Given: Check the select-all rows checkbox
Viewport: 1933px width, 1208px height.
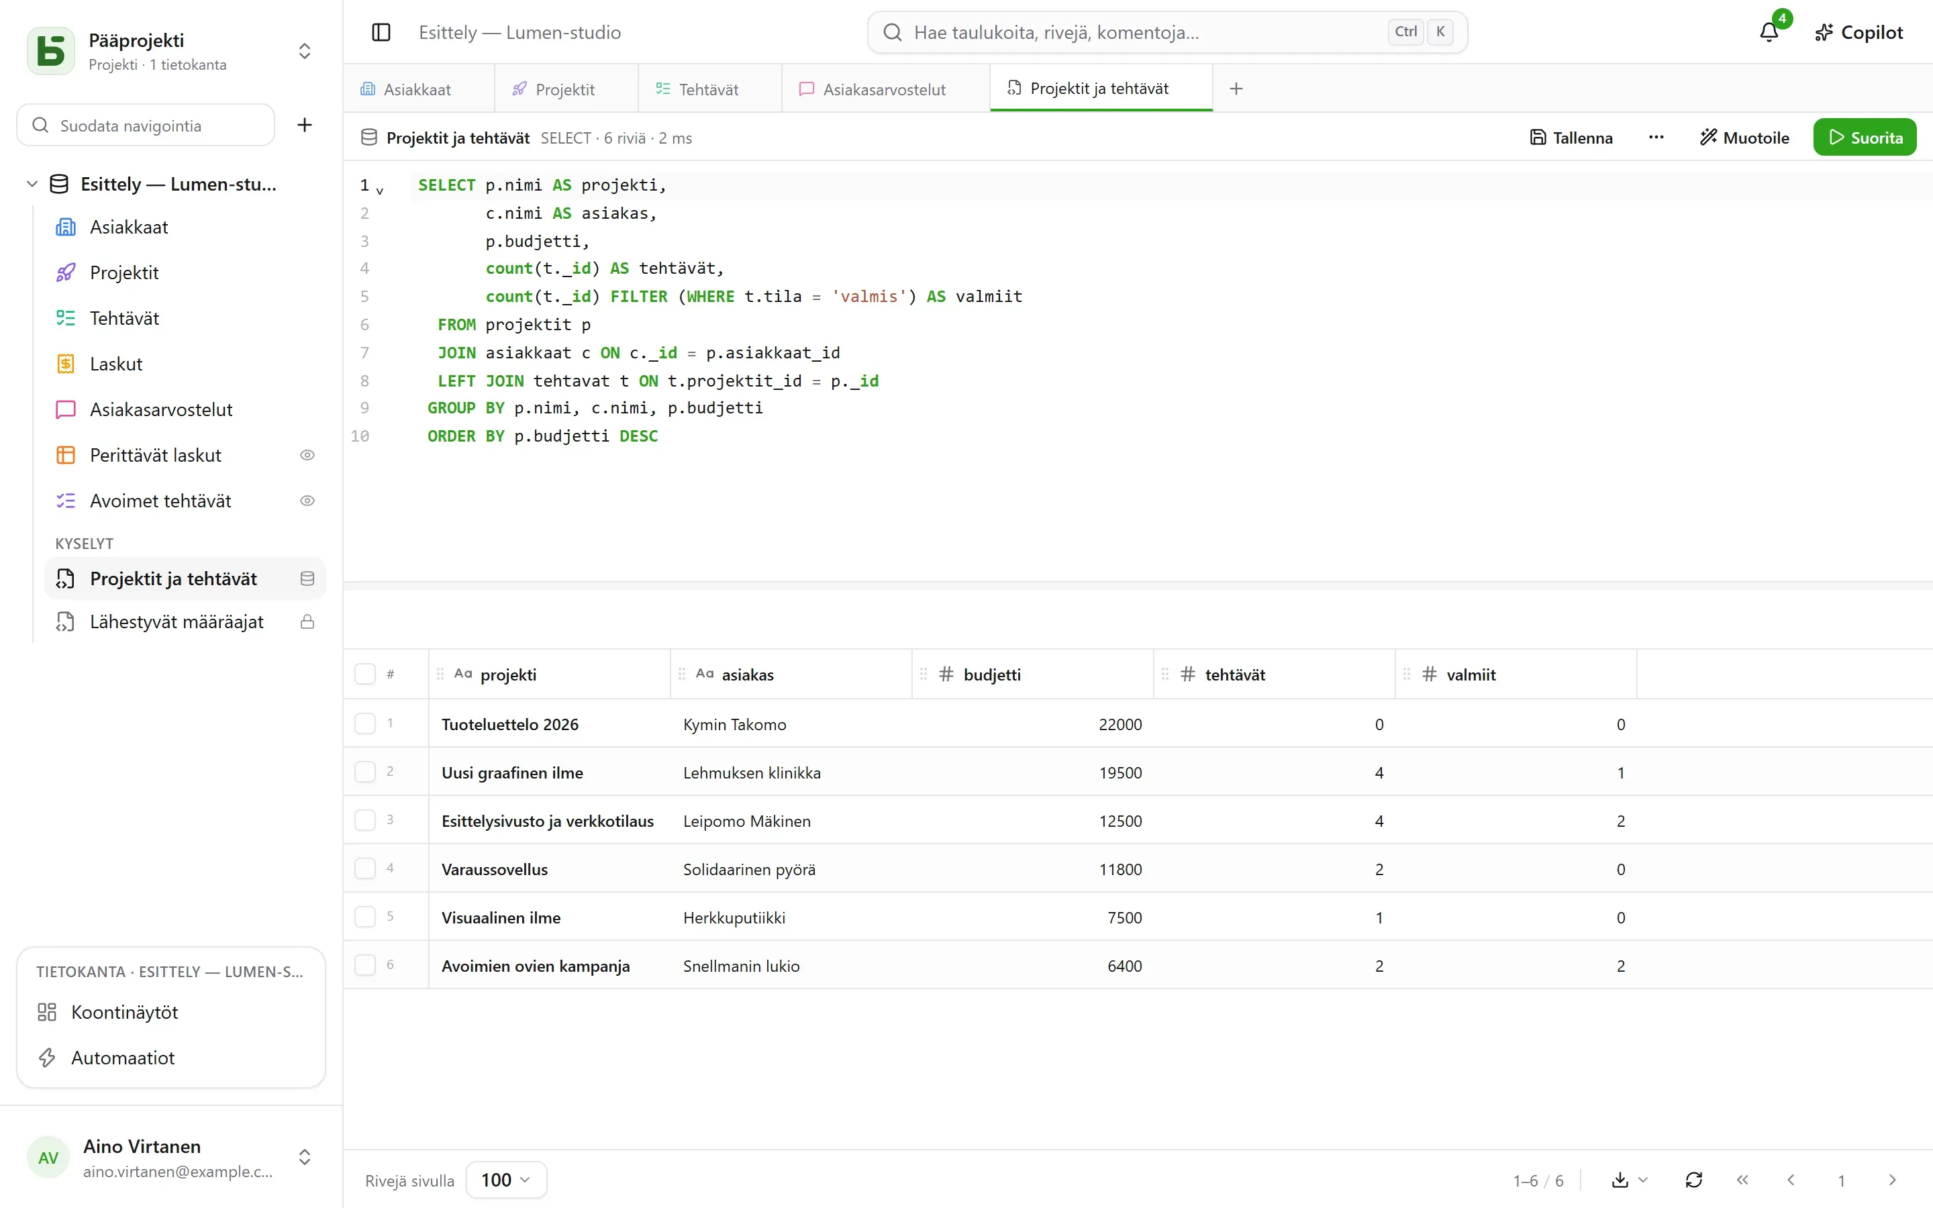Looking at the screenshot, I should coord(365,674).
